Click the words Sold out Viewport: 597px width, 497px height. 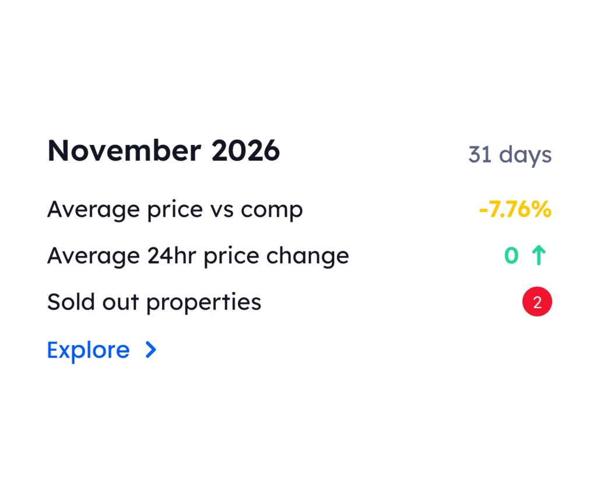tap(93, 302)
